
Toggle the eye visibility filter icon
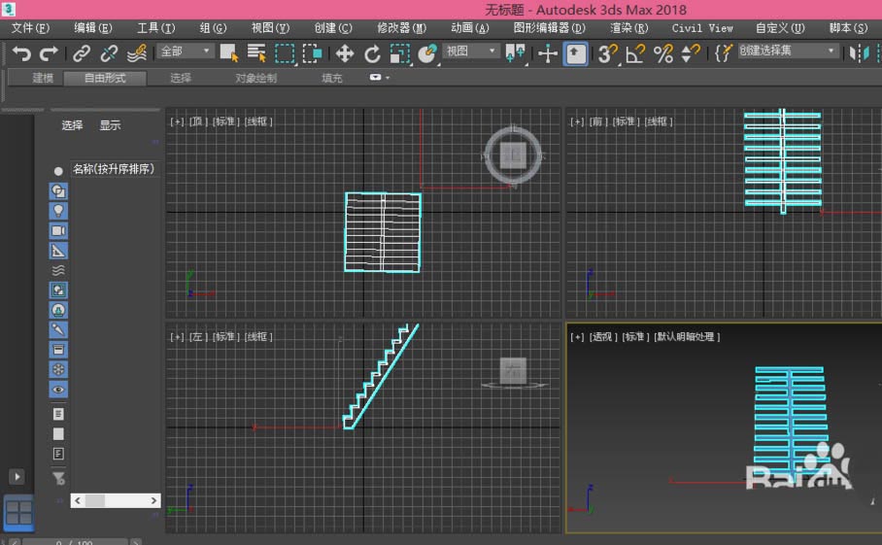pos(58,390)
